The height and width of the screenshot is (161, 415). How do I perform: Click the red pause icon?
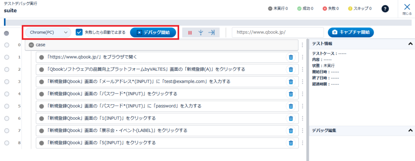(x=190, y=32)
